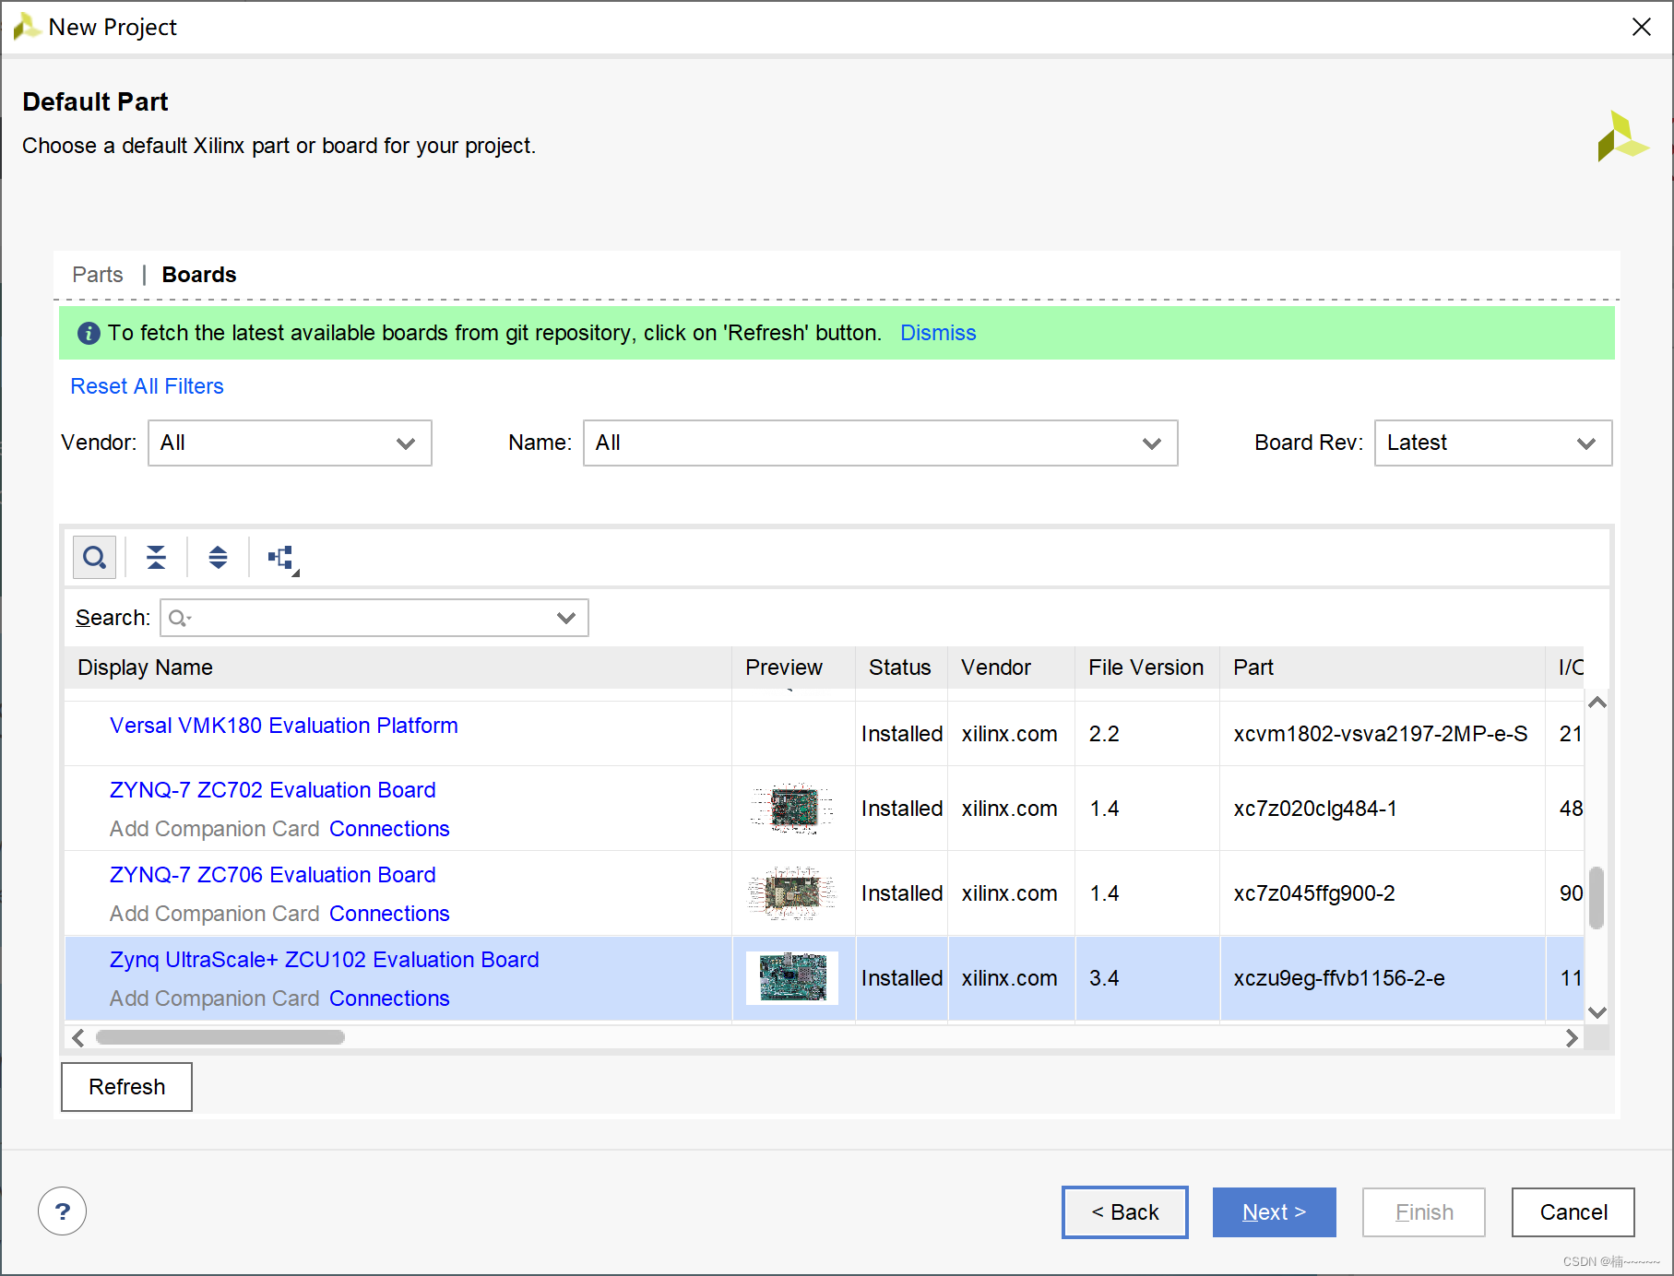
Task: Click Connections link for ZCU102 board
Action: click(x=389, y=998)
